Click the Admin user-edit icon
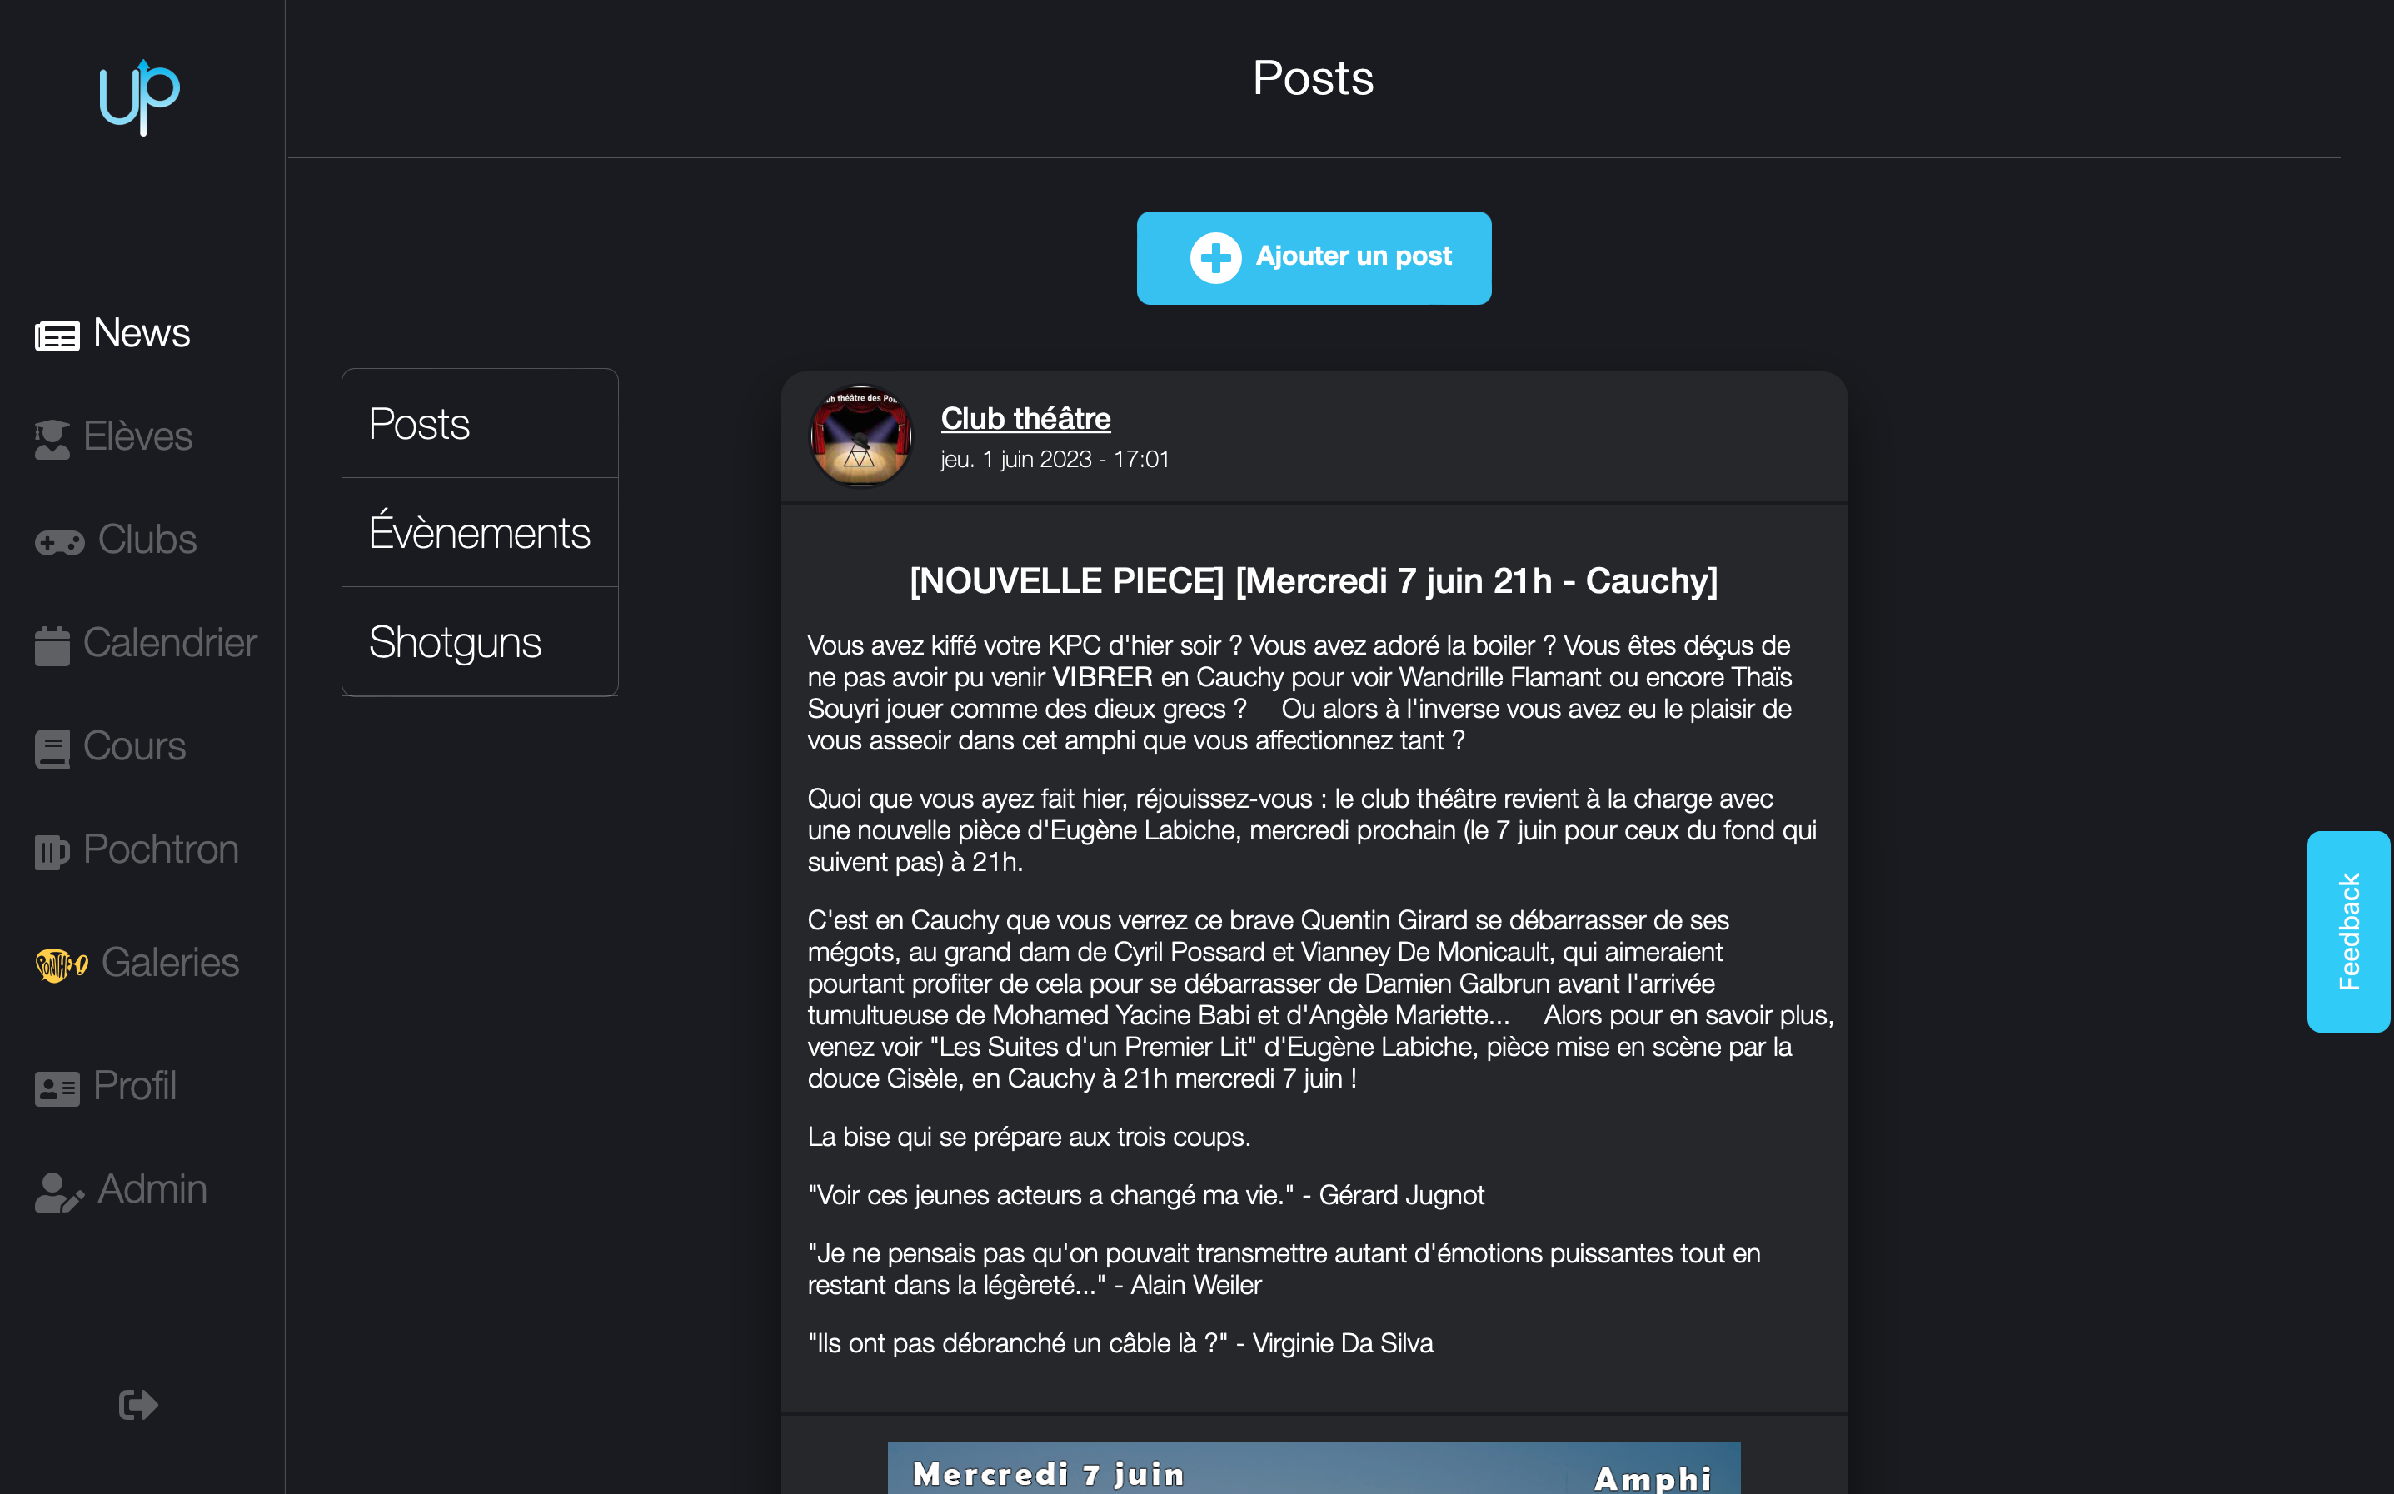 (59, 1192)
